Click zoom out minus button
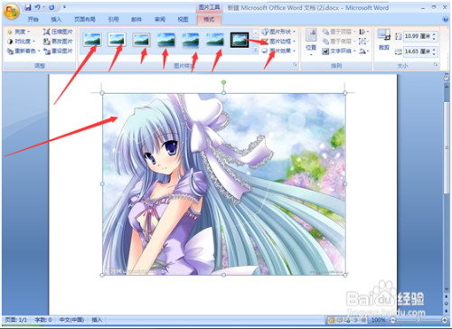This screenshot has height=329, width=452. pyautogui.click(x=393, y=320)
